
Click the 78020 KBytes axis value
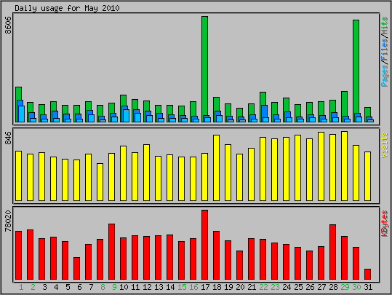click(x=8, y=221)
